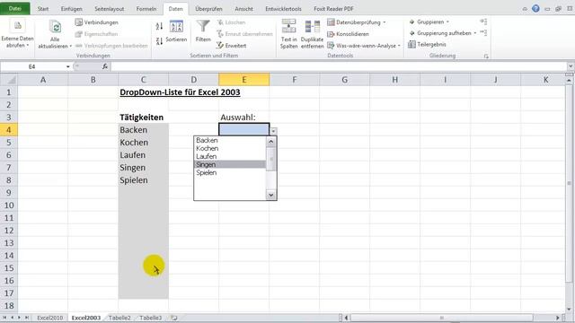Expand Externe Daten abrufen dropdown arrow
This screenshot has height=323, width=575.
coord(28,46)
